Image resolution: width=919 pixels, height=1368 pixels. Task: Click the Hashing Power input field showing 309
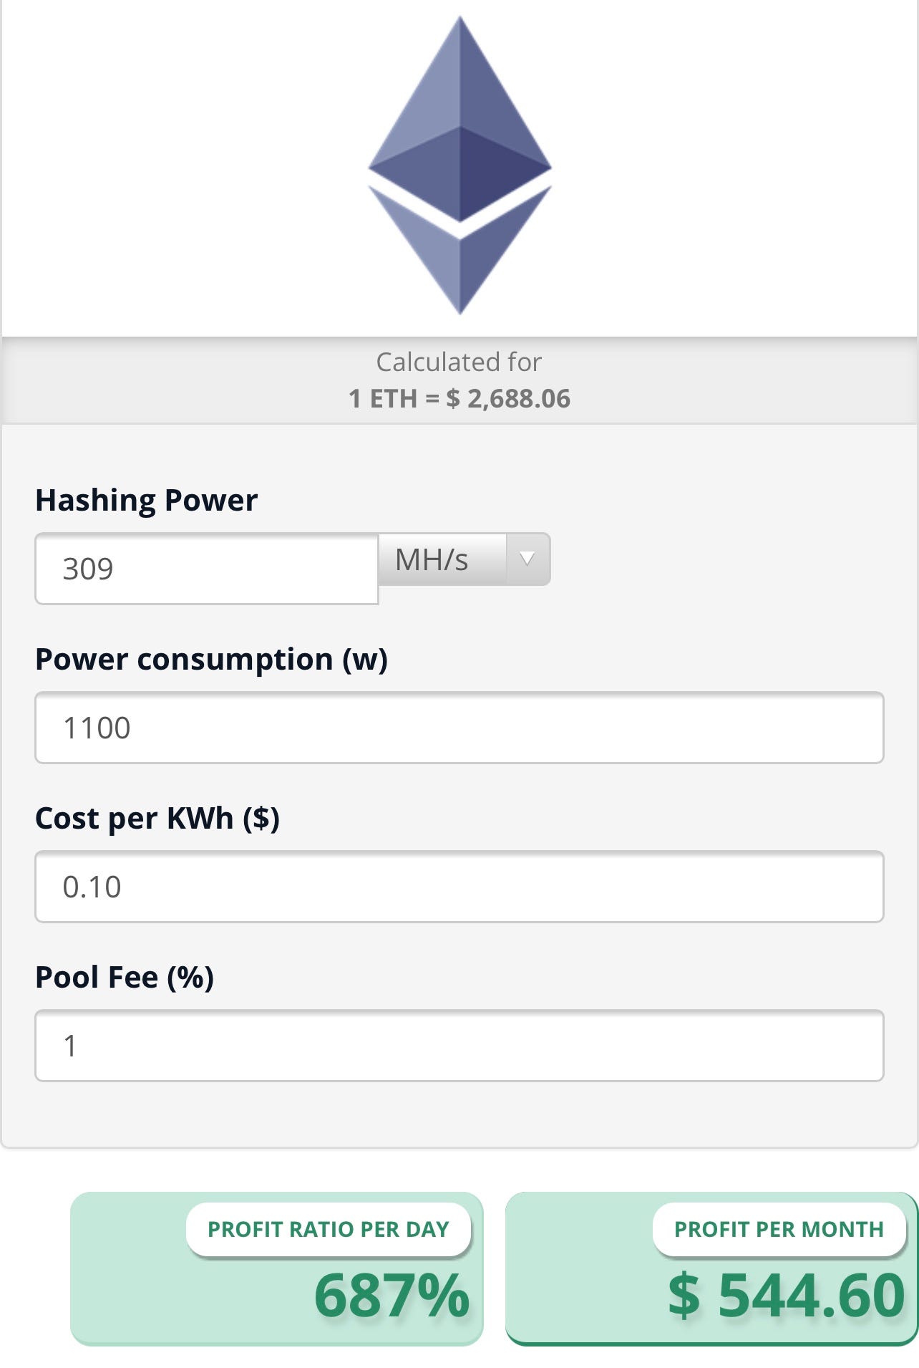point(207,569)
